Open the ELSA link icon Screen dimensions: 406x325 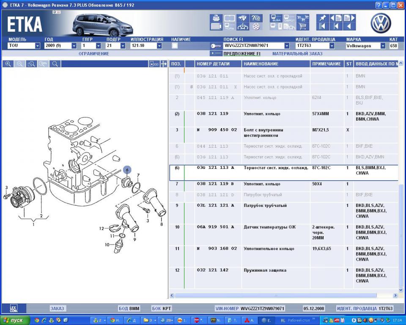(x=276, y=18)
